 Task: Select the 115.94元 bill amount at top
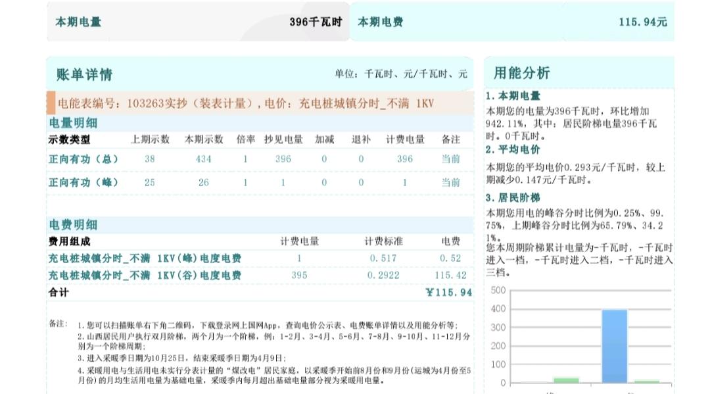[643, 22]
